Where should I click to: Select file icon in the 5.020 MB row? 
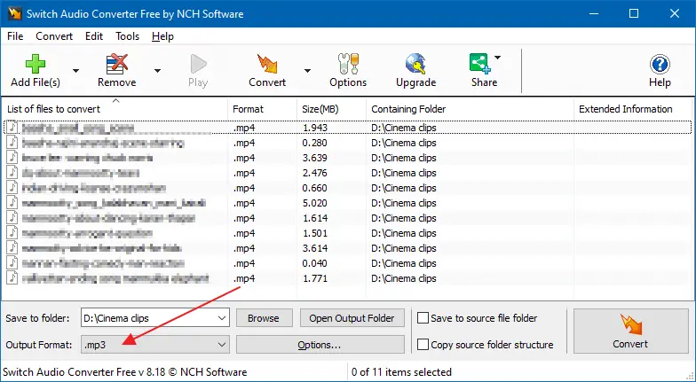(x=12, y=203)
